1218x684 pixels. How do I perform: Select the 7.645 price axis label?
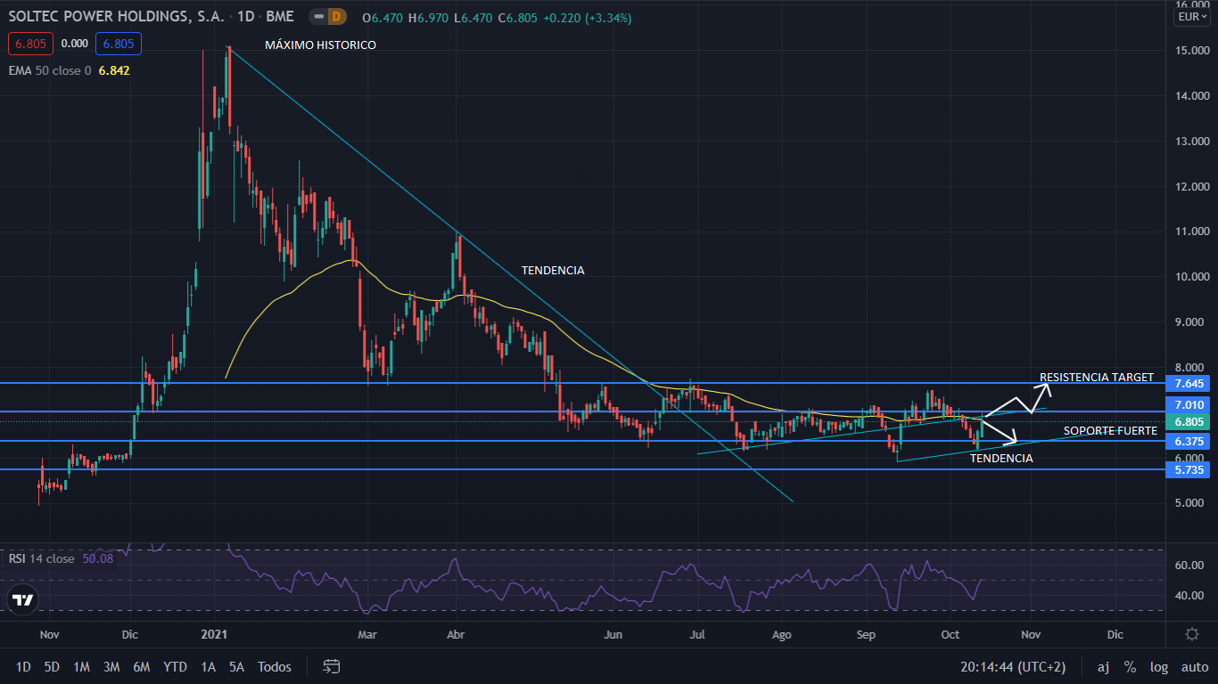(1188, 383)
